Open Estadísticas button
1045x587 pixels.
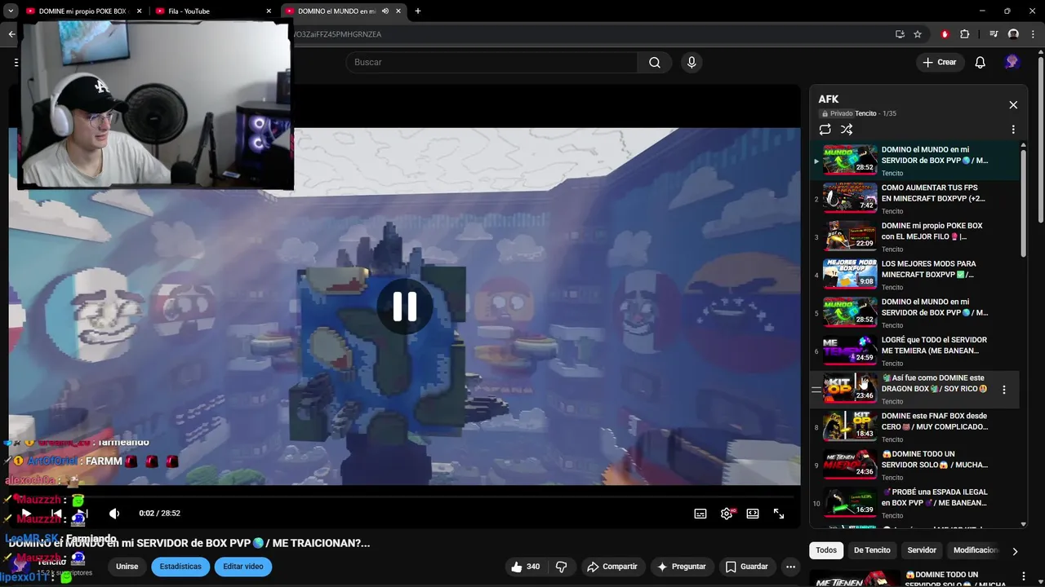pyautogui.click(x=180, y=567)
